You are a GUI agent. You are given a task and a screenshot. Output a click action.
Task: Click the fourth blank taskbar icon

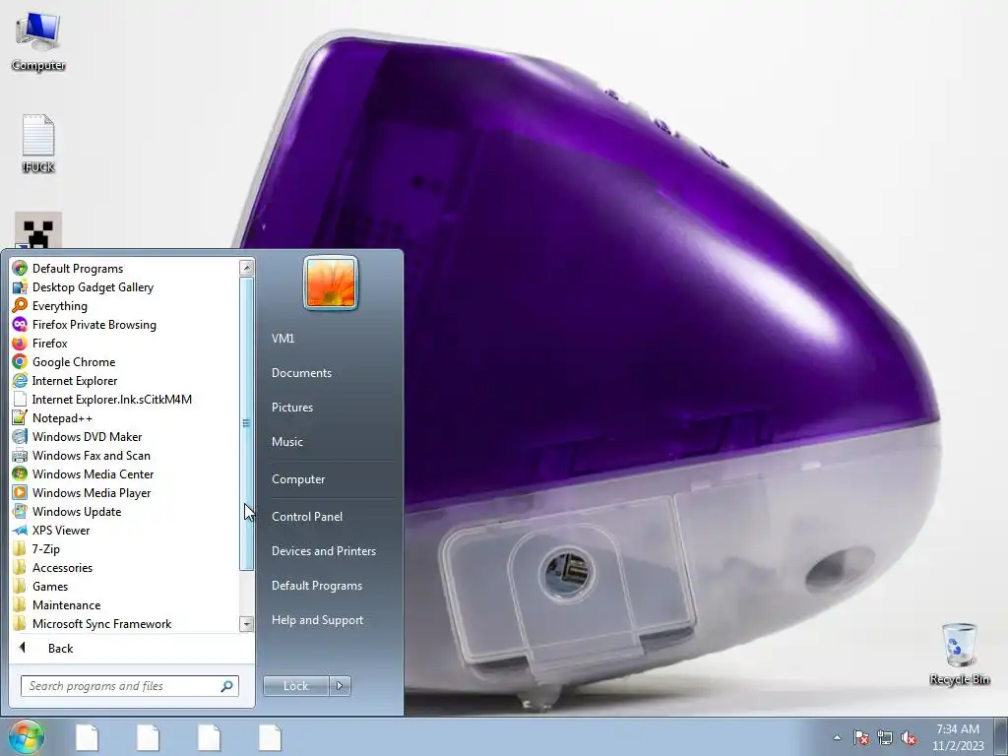(x=270, y=737)
